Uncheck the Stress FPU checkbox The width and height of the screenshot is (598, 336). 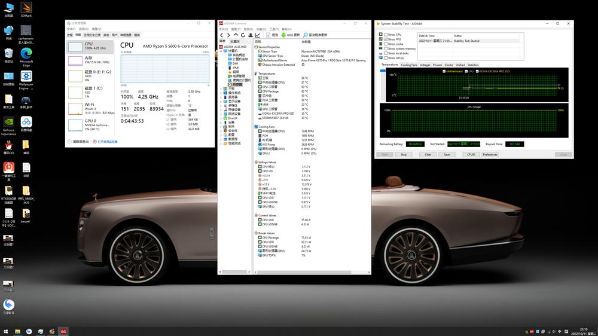point(386,39)
